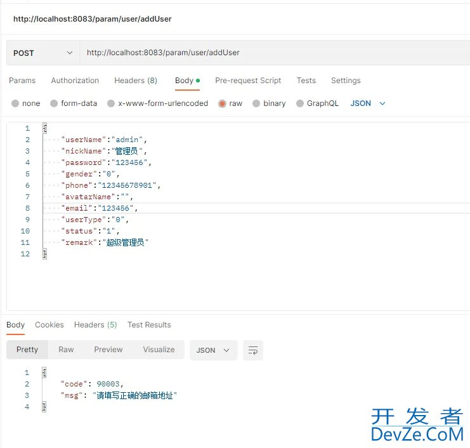Screen dimensions: 470x448
Task: Toggle the response word wrap icon
Action: [x=253, y=350]
